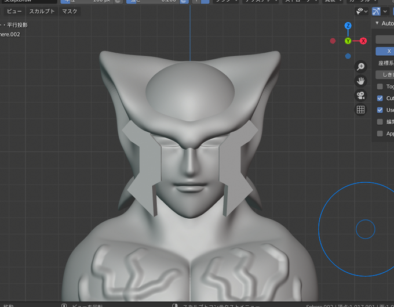Switch orthographic/perspective with grid icon
The image size is (394, 307).
[x=360, y=110]
